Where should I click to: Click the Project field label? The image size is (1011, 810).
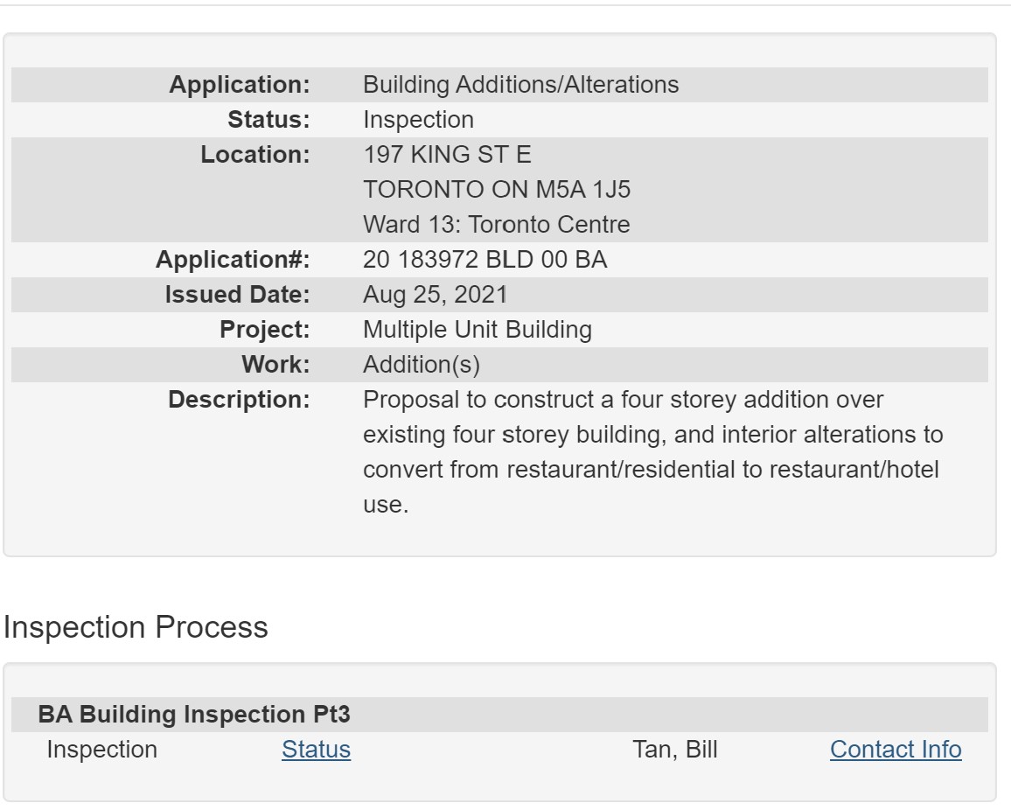[x=264, y=330]
